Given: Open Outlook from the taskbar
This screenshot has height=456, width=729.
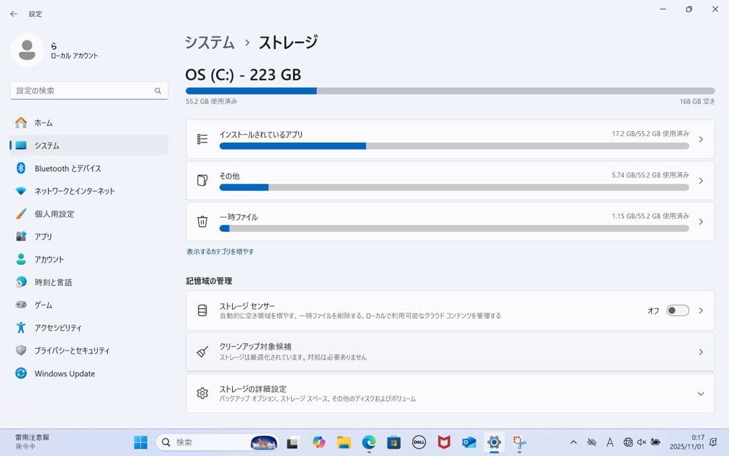Looking at the screenshot, I should pos(469,442).
